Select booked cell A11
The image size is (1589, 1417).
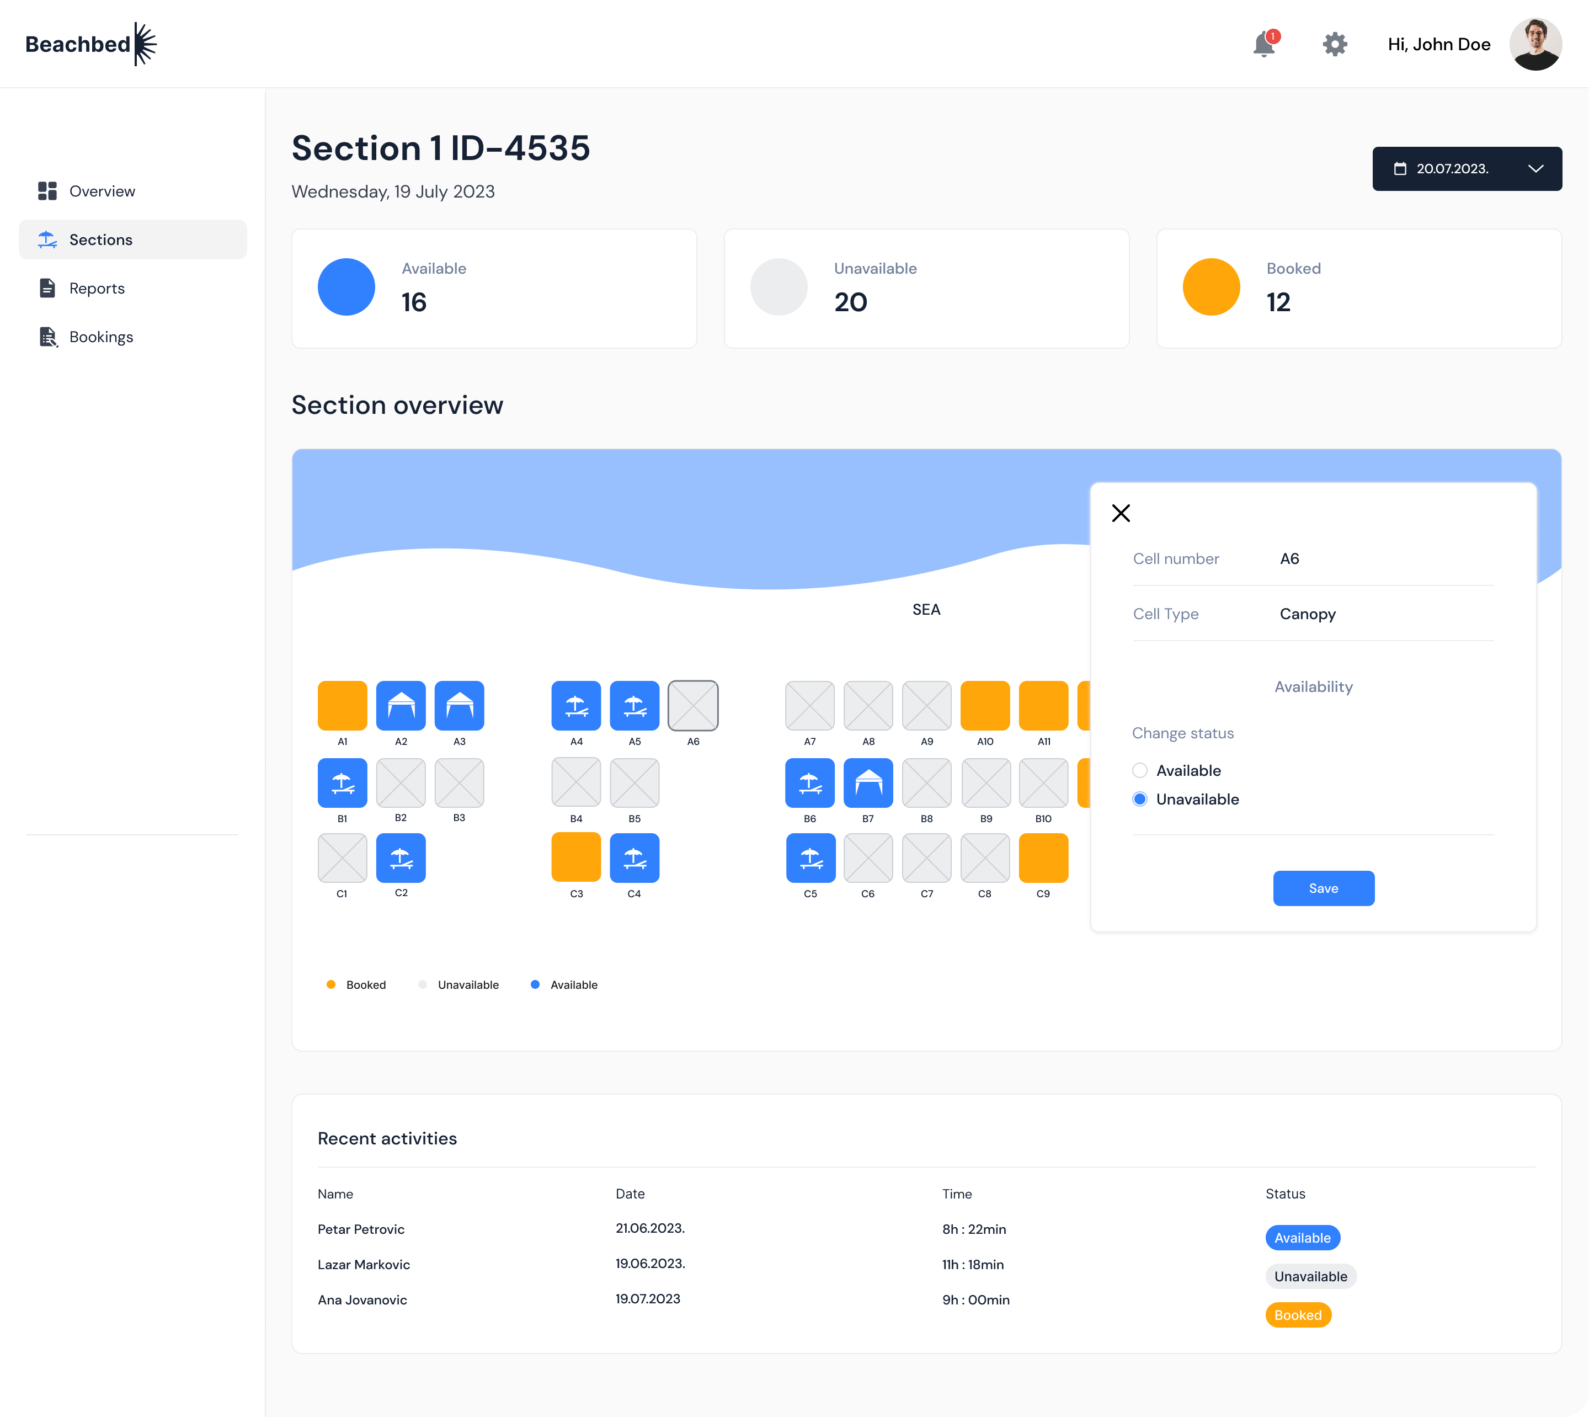click(1043, 705)
